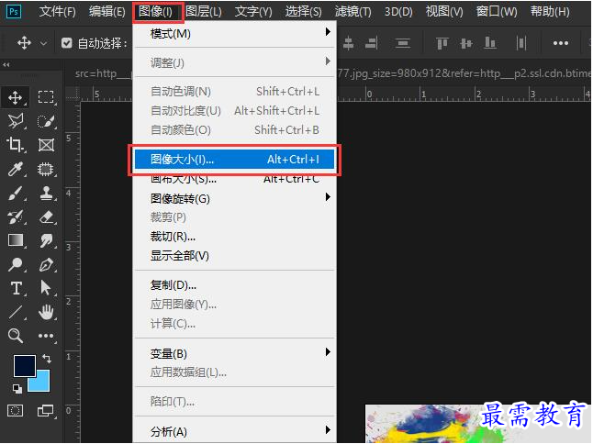The height and width of the screenshot is (444, 593).
Task: Open the 选择(S) menu
Action: coord(303,12)
